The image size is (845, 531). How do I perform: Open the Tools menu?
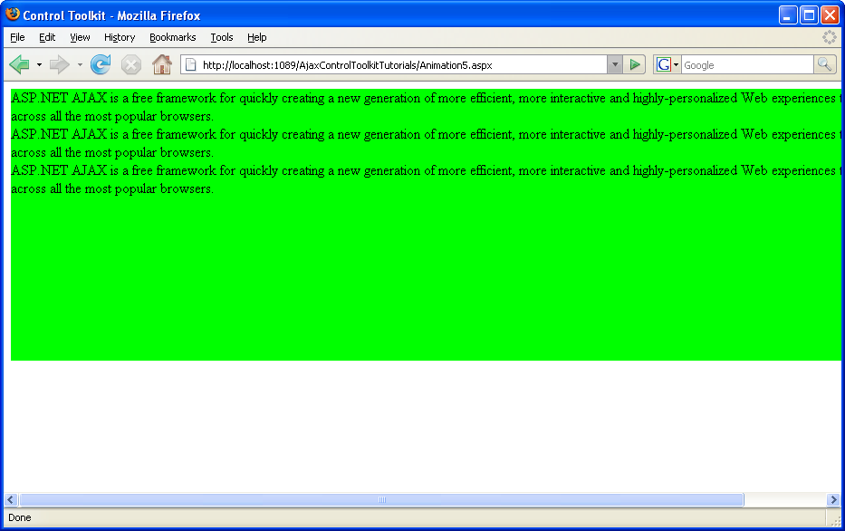coord(222,37)
